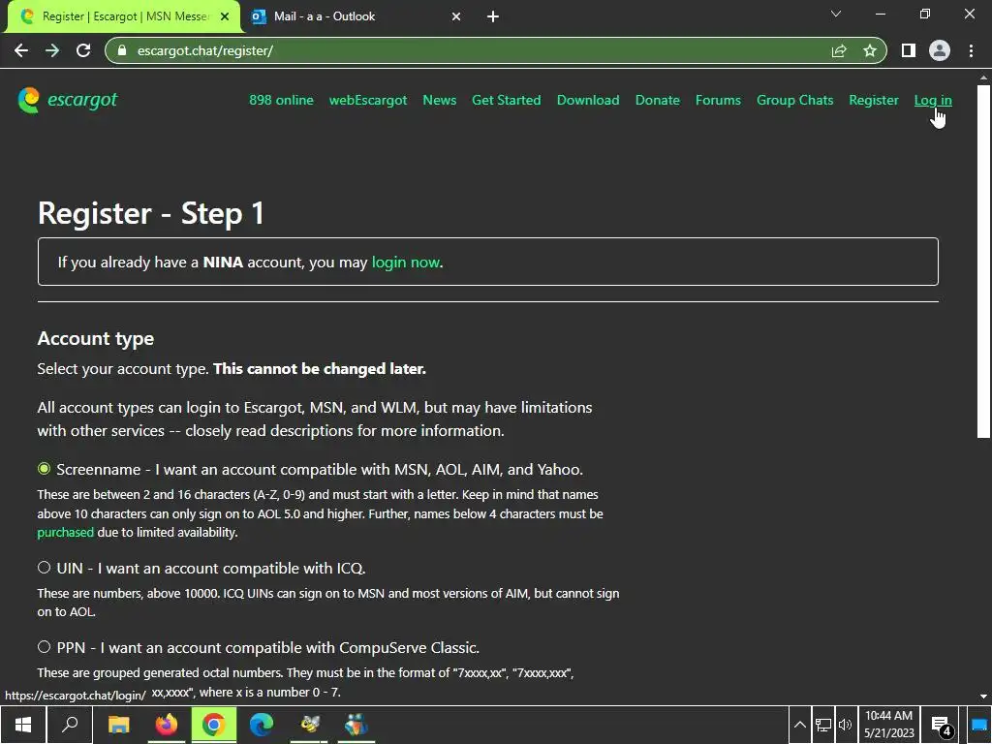This screenshot has height=744, width=992.
Task: Open the tab search dropdown chevron
Action: coord(836,14)
